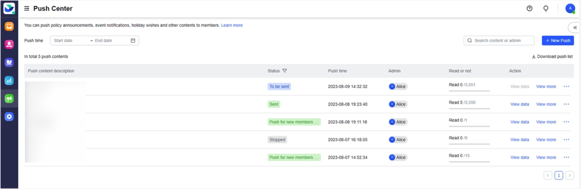Click the Push time column header
Image resolution: width=581 pixels, height=189 pixels.
tap(338, 71)
